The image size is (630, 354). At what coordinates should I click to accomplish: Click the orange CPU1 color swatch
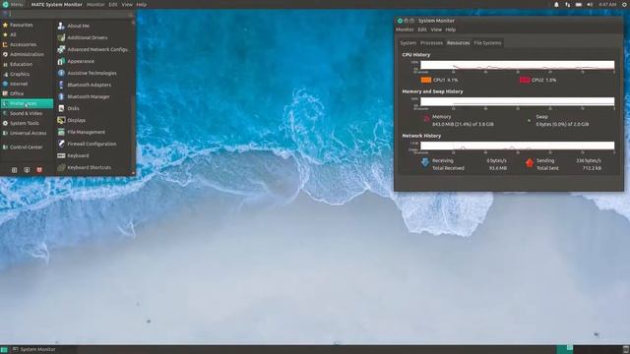pyautogui.click(x=426, y=80)
